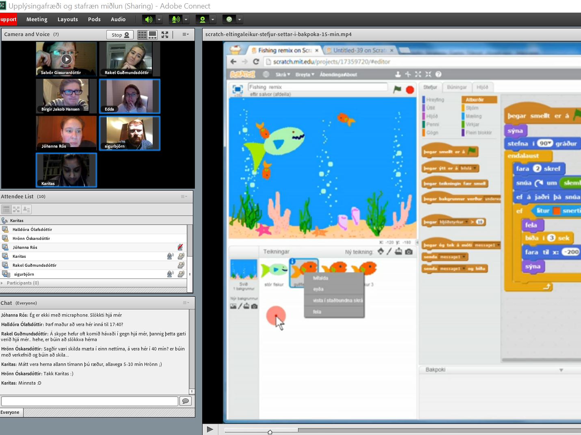581x435 pixels.
Task: Click the chat message input field
Action: [90, 401]
